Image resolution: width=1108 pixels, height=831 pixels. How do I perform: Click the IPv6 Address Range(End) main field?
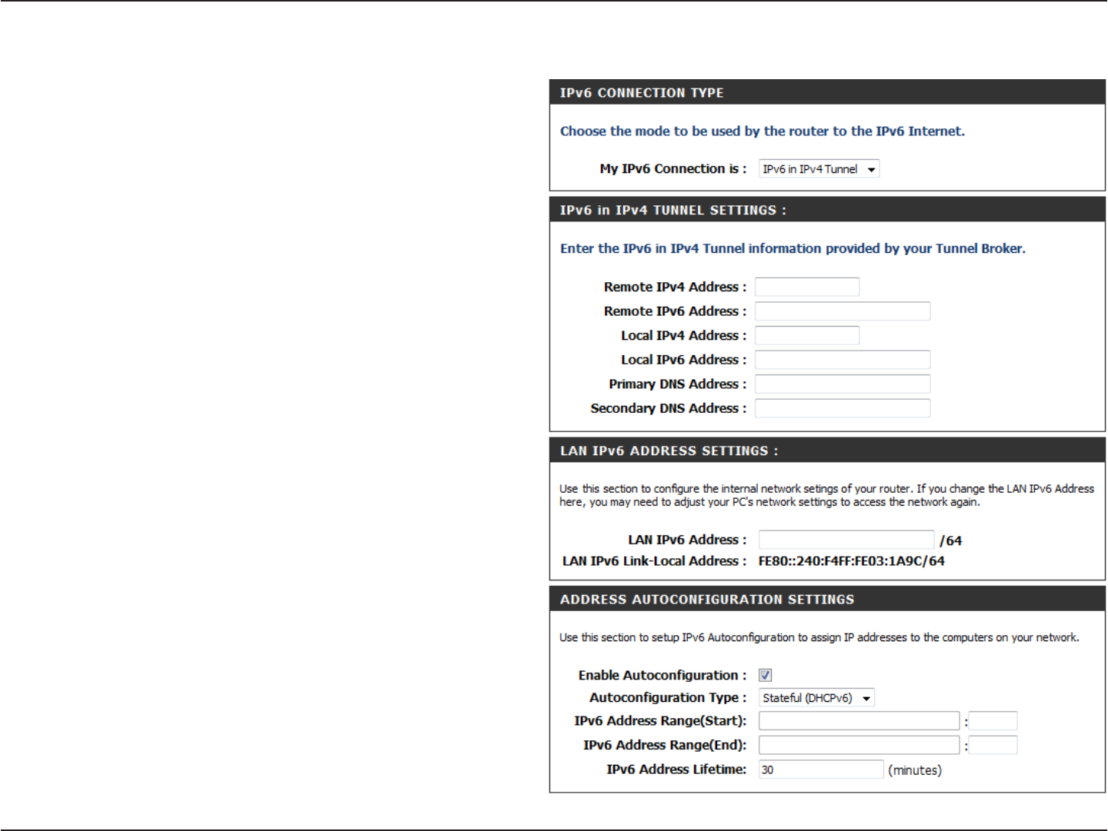coord(859,745)
